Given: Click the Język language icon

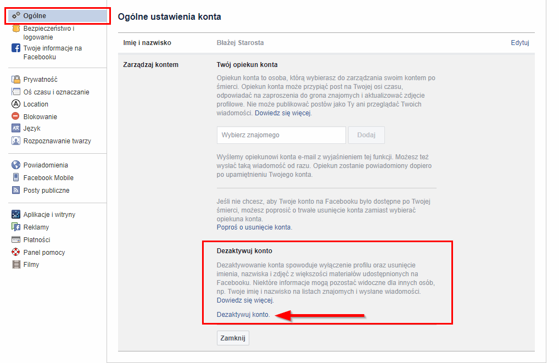Looking at the screenshot, I should 16,128.
